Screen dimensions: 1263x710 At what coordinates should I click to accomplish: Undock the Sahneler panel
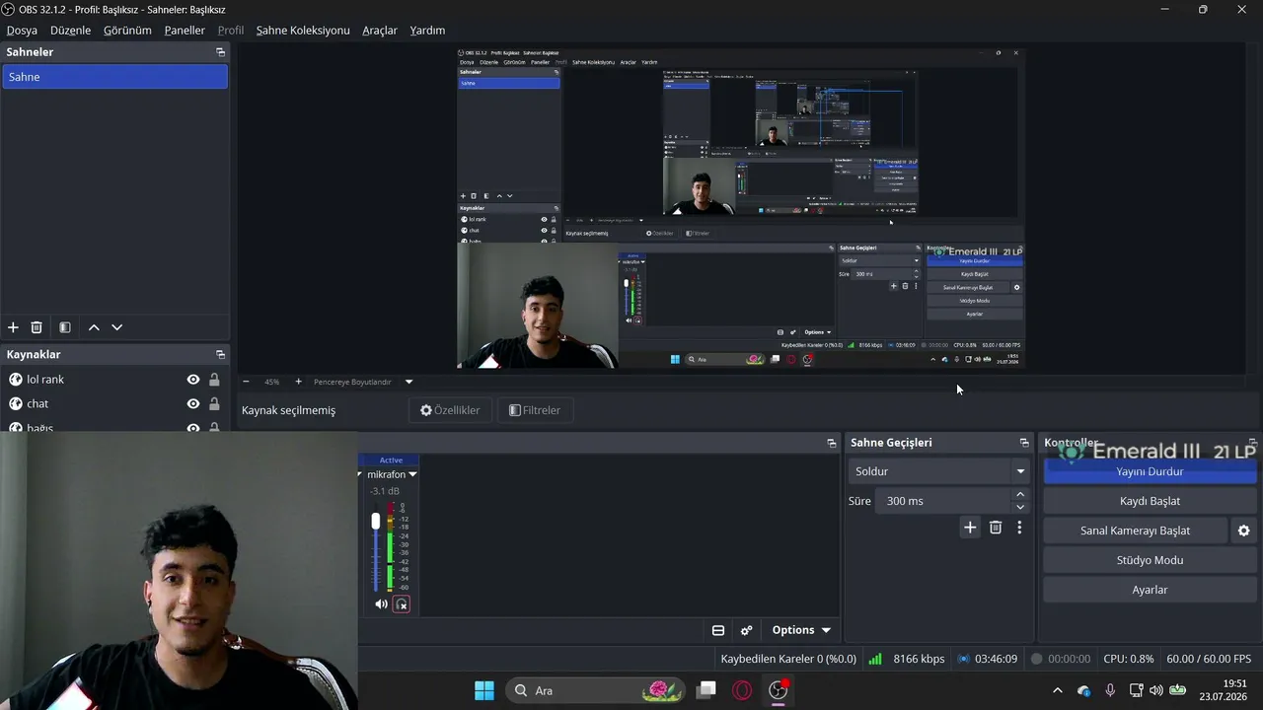click(220, 52)
